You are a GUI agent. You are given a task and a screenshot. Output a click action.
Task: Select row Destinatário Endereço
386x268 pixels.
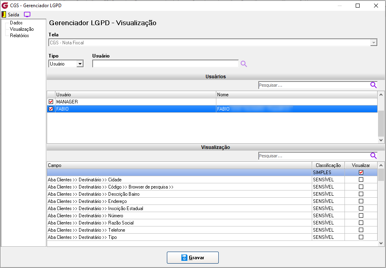[x=212, y=201]
